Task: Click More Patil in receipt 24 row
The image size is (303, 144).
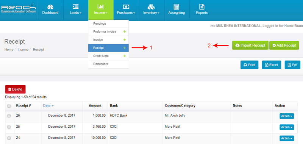Action: tap(172, 138)
